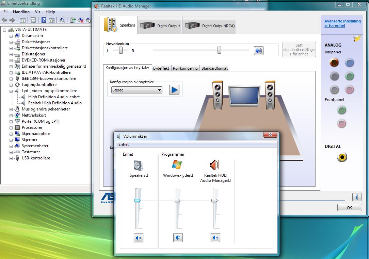Click the Windows-lyder logo icon in Volummikser
Image resolution: width=369 pixels, height=259 pixels.
[177, 165]
